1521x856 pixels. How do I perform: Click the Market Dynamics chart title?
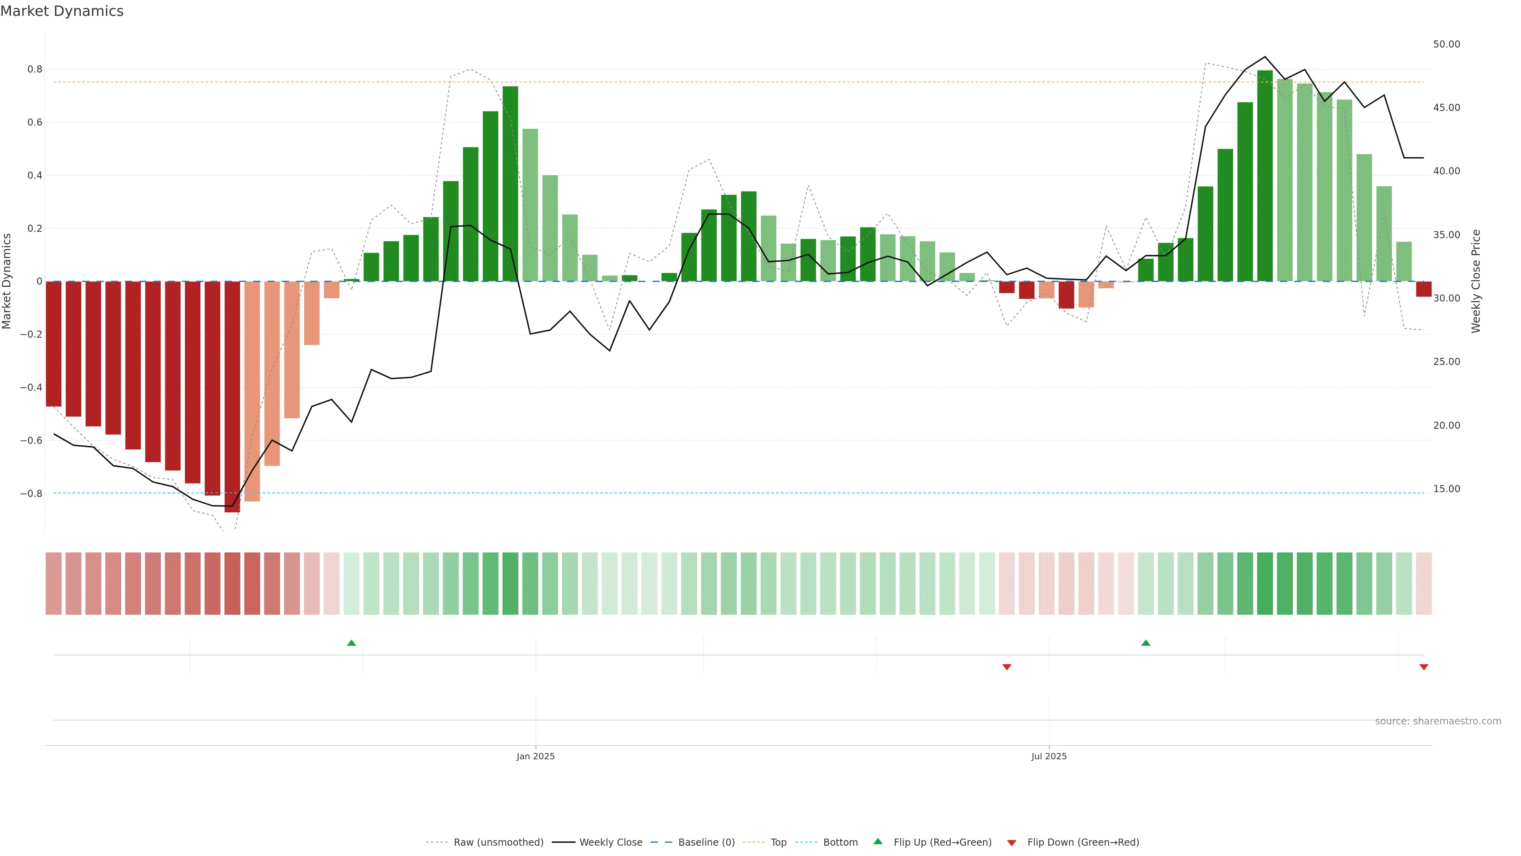click(x=62, y=11)
